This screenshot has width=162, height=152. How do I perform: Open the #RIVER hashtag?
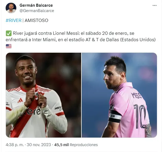14,20
